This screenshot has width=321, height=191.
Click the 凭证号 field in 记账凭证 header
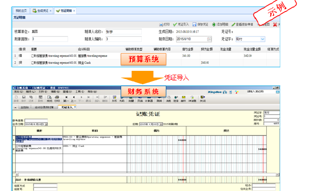(272, 116)
